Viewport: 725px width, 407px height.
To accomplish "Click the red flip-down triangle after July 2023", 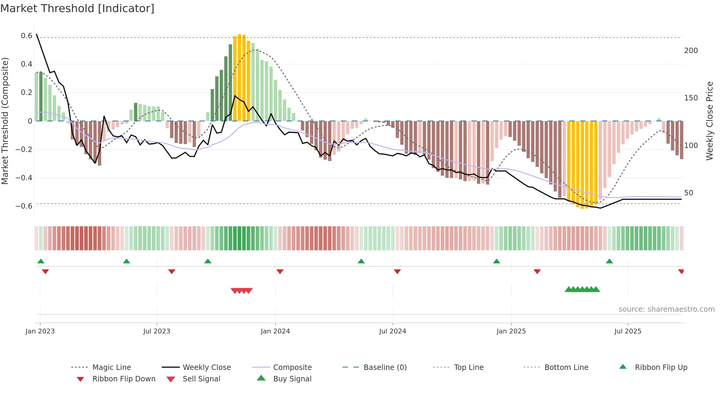I will click(x=172, y=272).
